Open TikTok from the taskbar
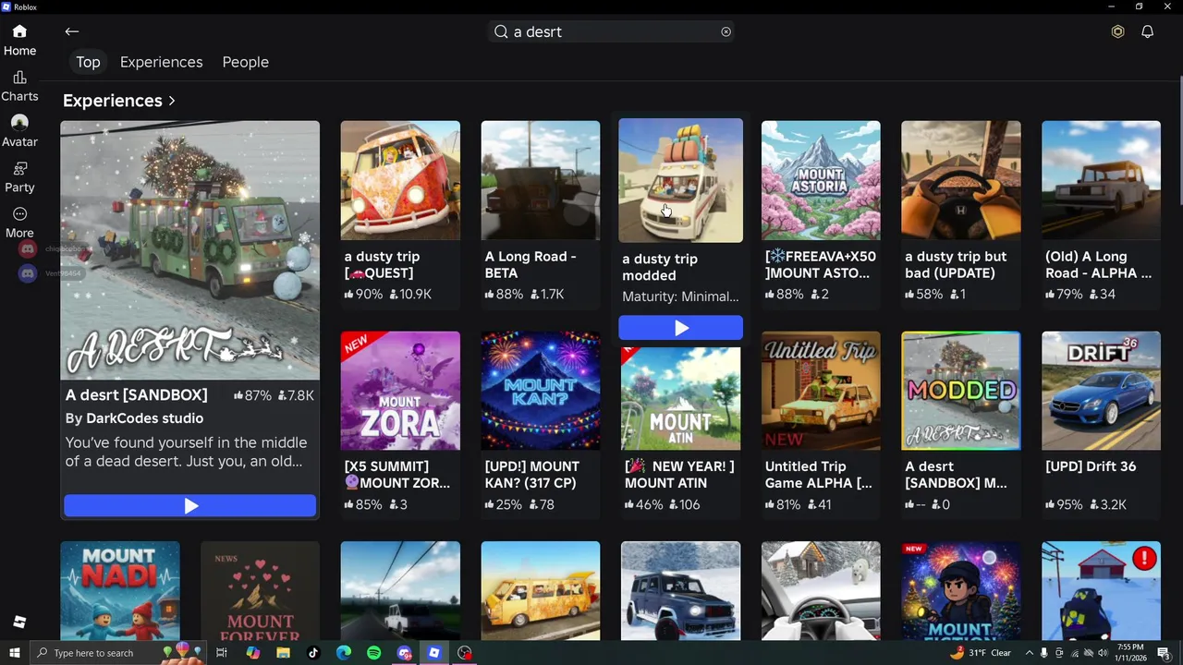This screenshot has width=1183, height=665. pyautogui.click(x=312, y=653)
